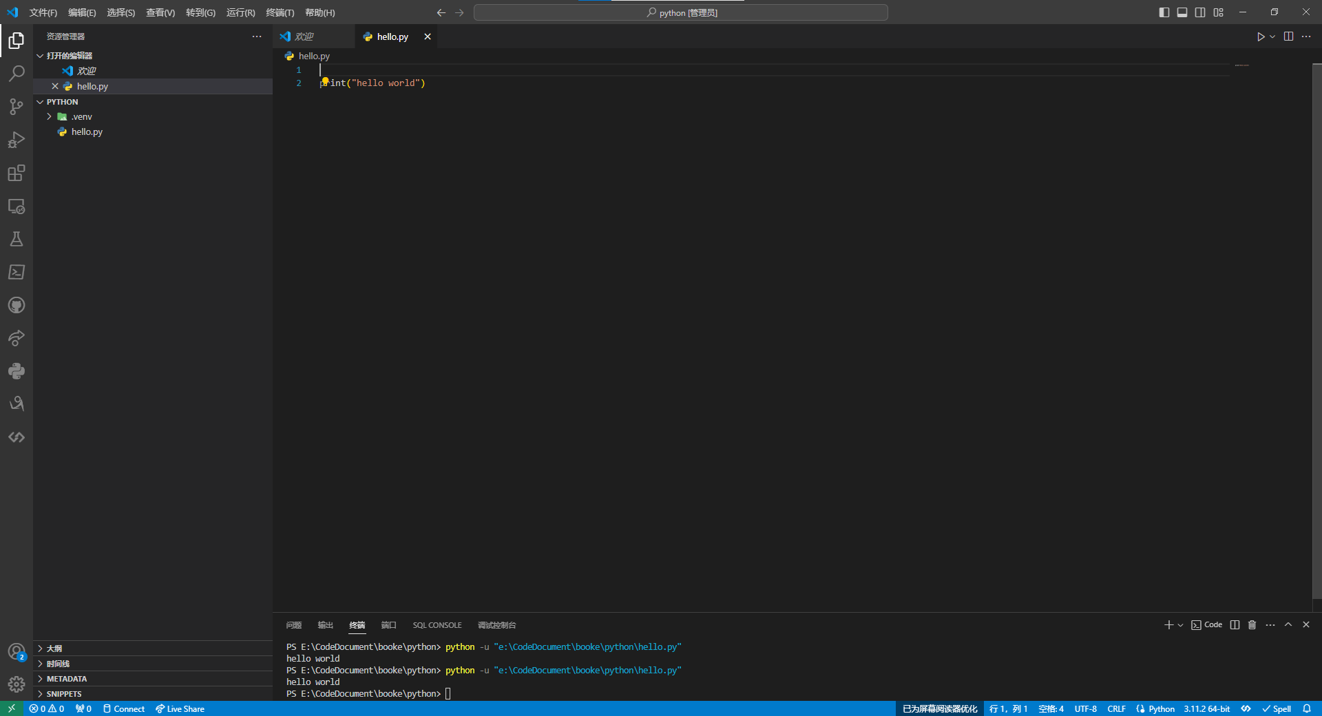The image size is (1322, 716).
Task: Open the GitHub view in activity bar
Action: [x=17, y=305]
